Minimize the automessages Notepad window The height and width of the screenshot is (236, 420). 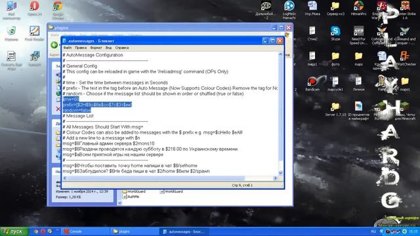(x=265, y=41)
